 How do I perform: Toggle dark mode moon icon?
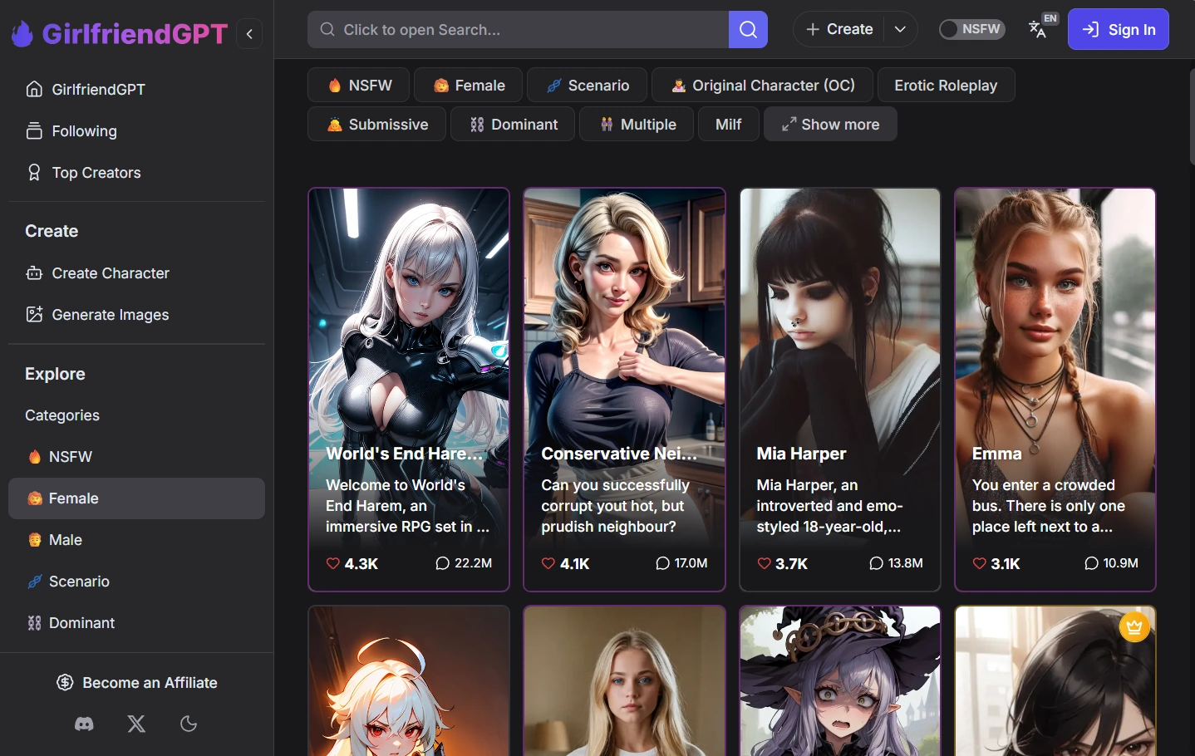(189, 724)
